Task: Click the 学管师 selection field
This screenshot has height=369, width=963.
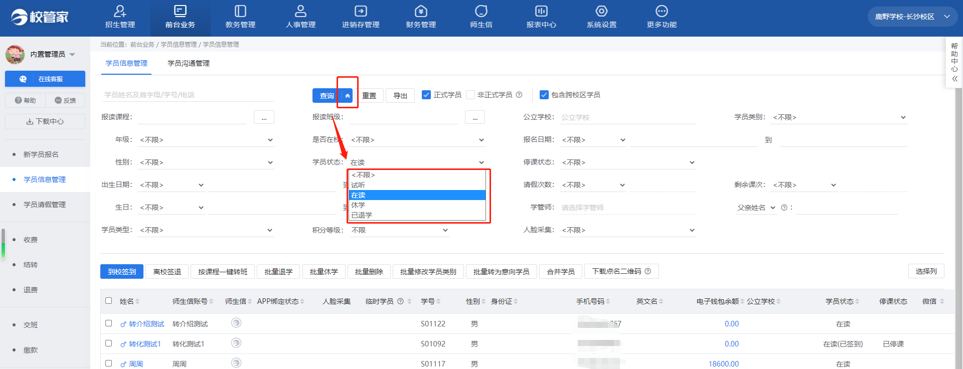Action: tap(628, 208)
